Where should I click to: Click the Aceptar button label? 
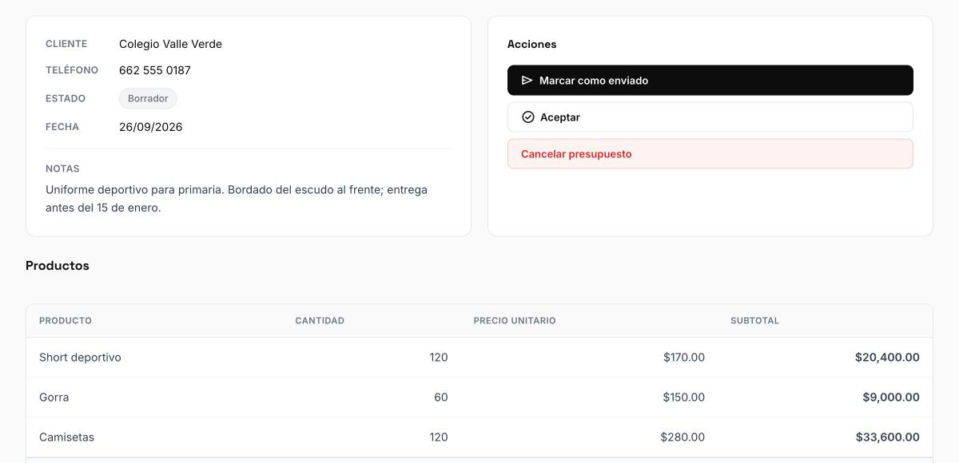point(560,117)
